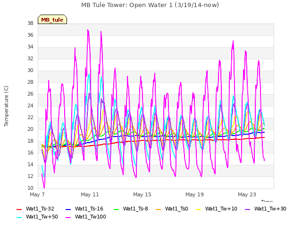Click the orange Wat1_Ts0 legend swatch
Viewport: 302px width, 226px height.
pos(159,210)
